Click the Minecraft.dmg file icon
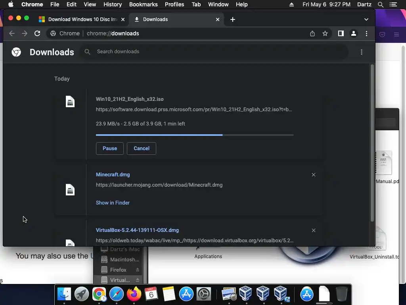 pos(70,189)
